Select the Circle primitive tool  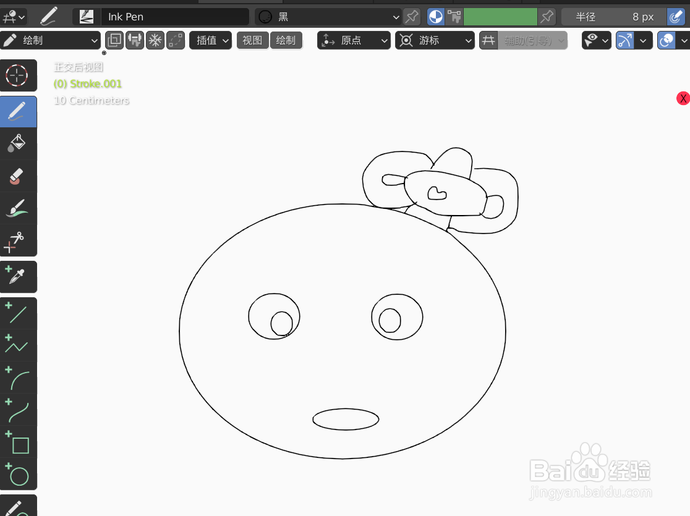(17, 474)
